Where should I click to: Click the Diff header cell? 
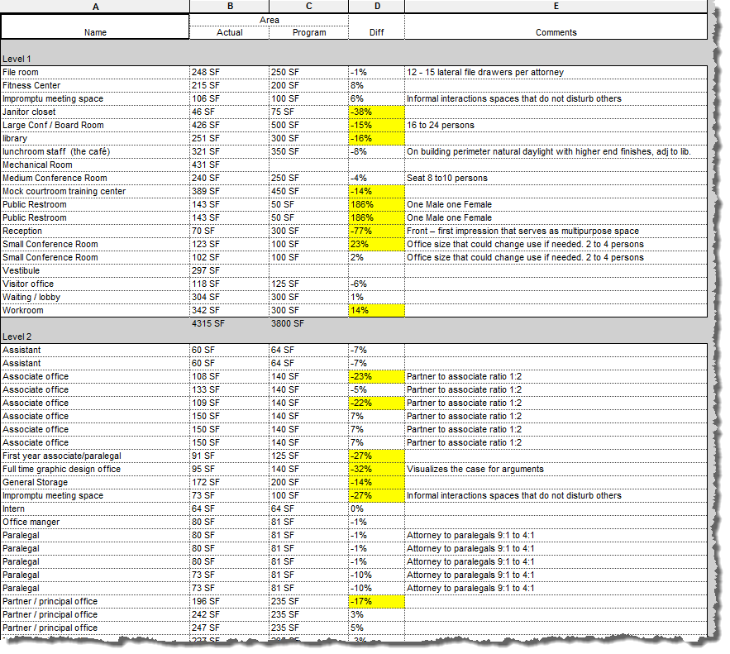pyautogui.click(x=376, y=32)
